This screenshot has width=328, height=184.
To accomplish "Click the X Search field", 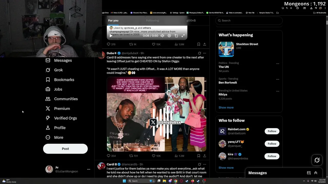I will coord(249,20).
